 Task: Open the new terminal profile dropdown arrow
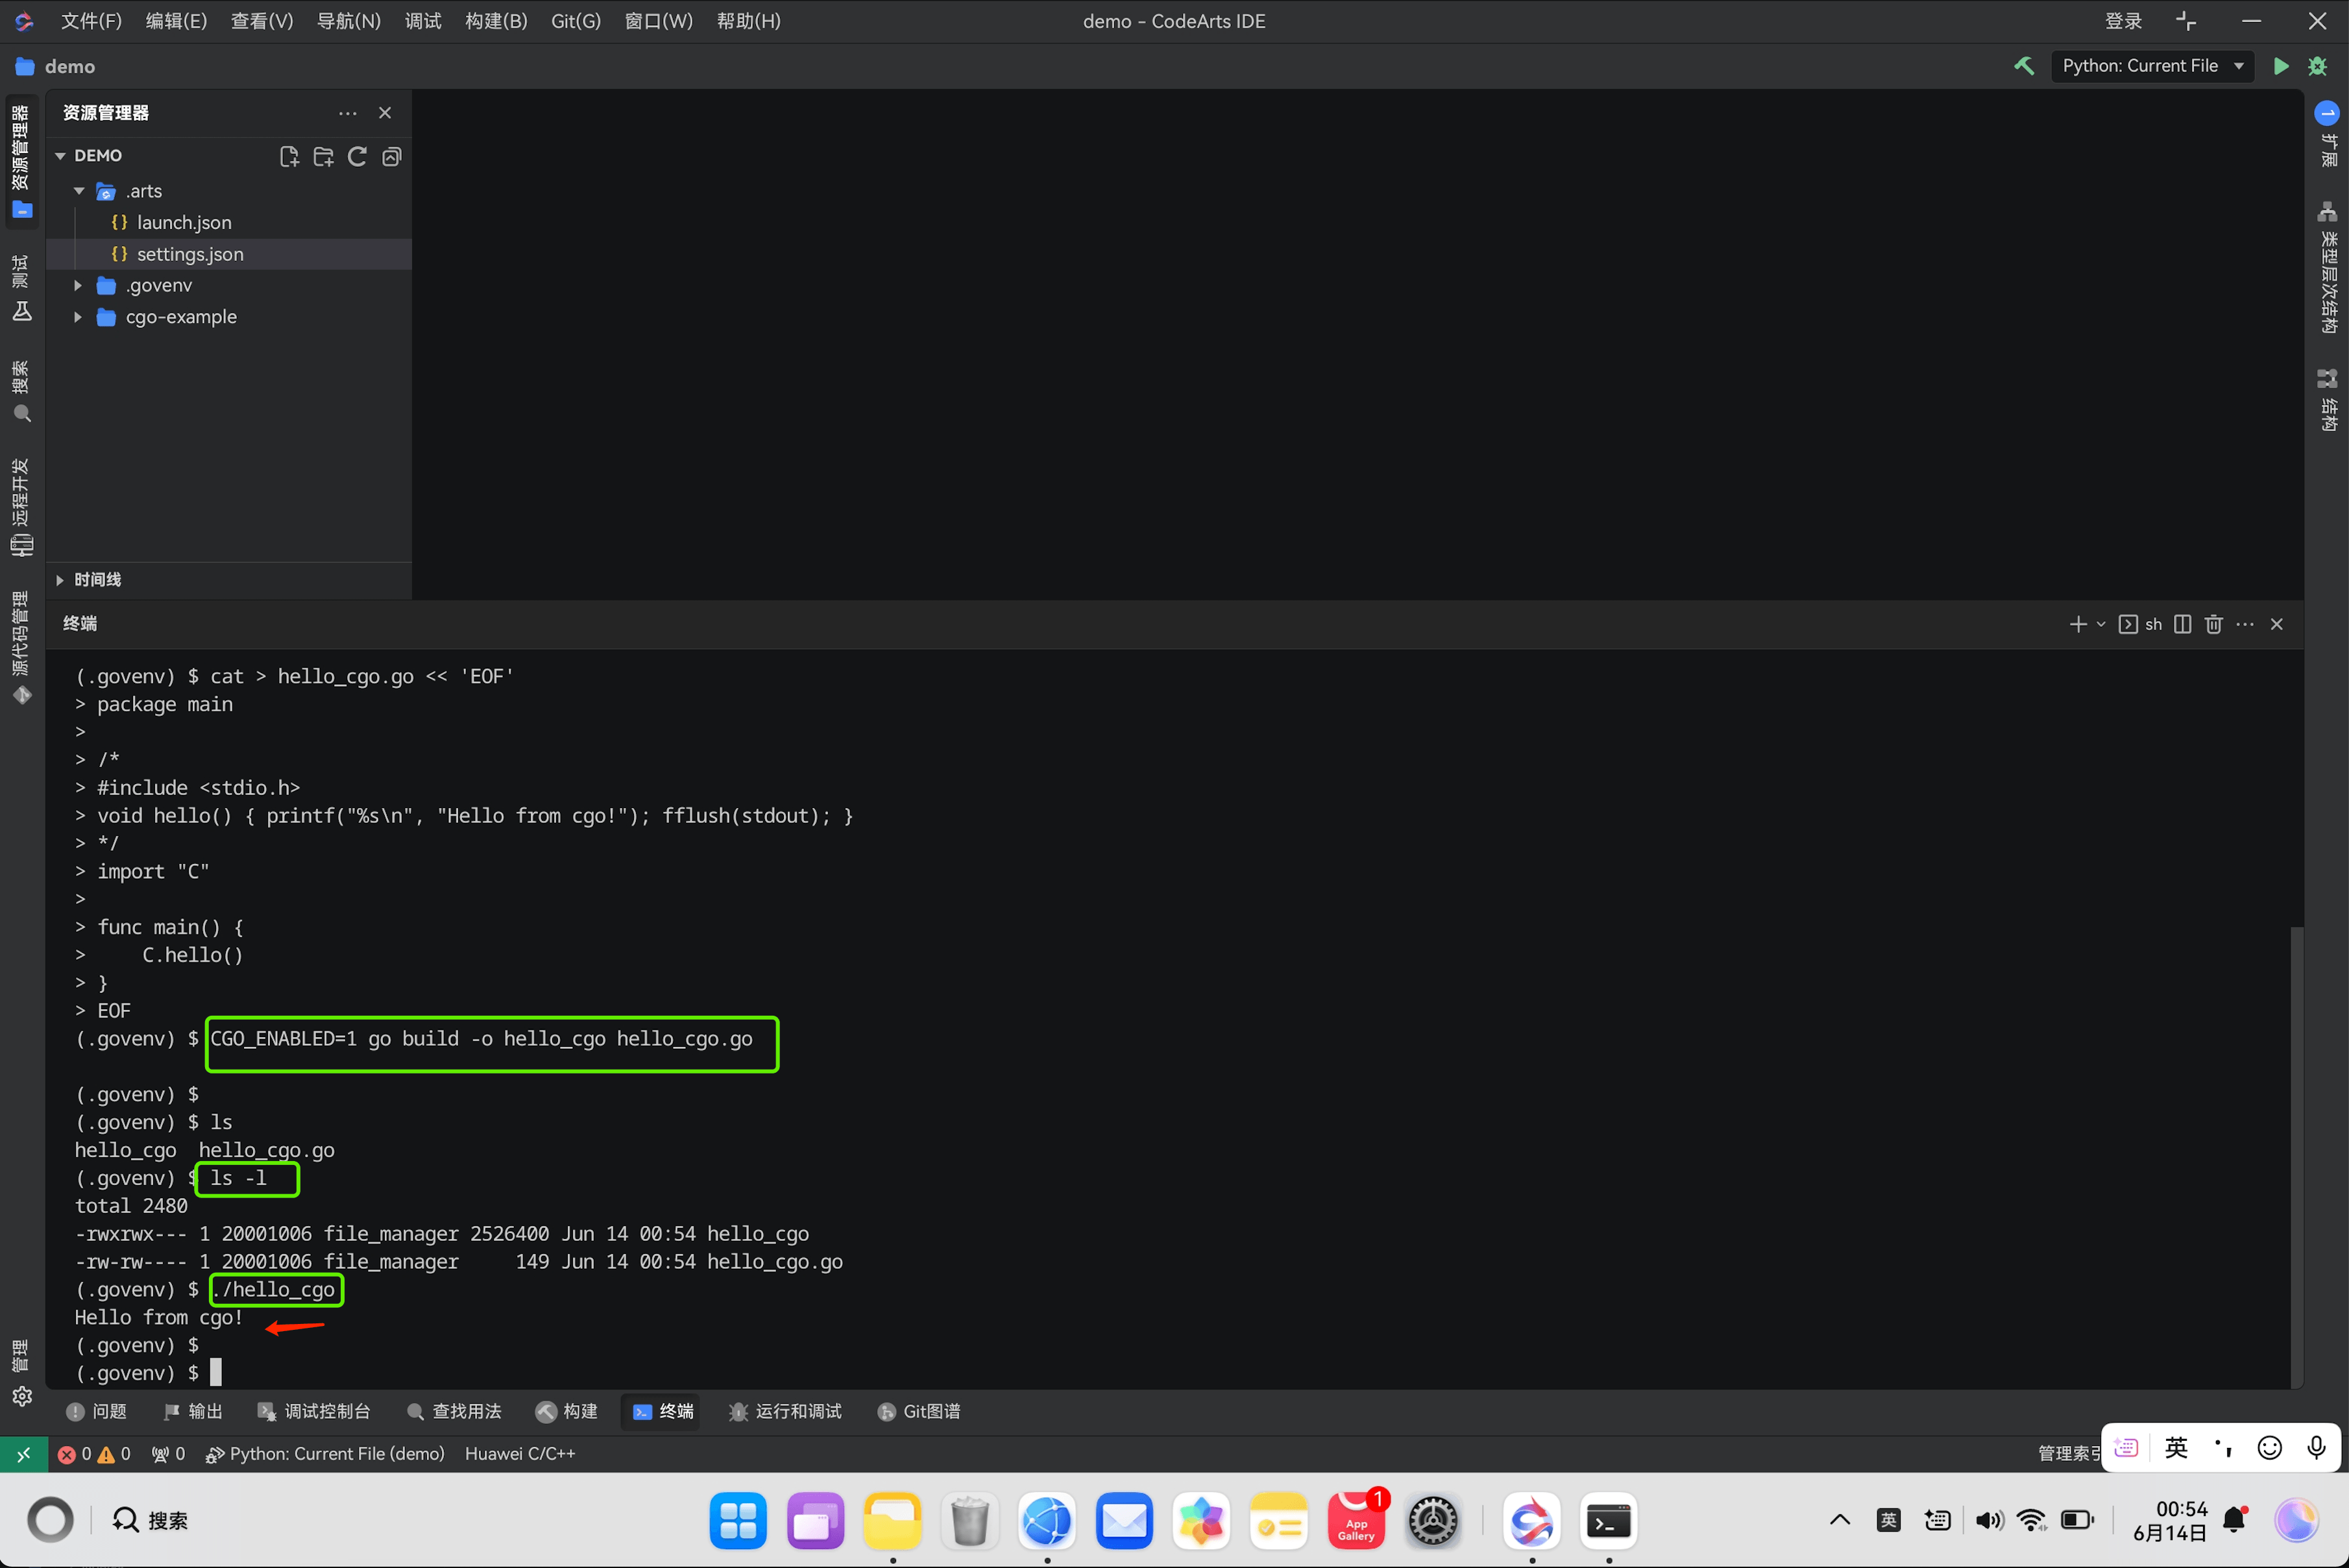(x=2100, y=624)
